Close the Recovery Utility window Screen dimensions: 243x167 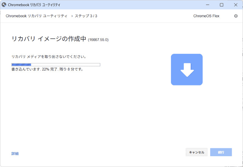(x=236, y=5)
